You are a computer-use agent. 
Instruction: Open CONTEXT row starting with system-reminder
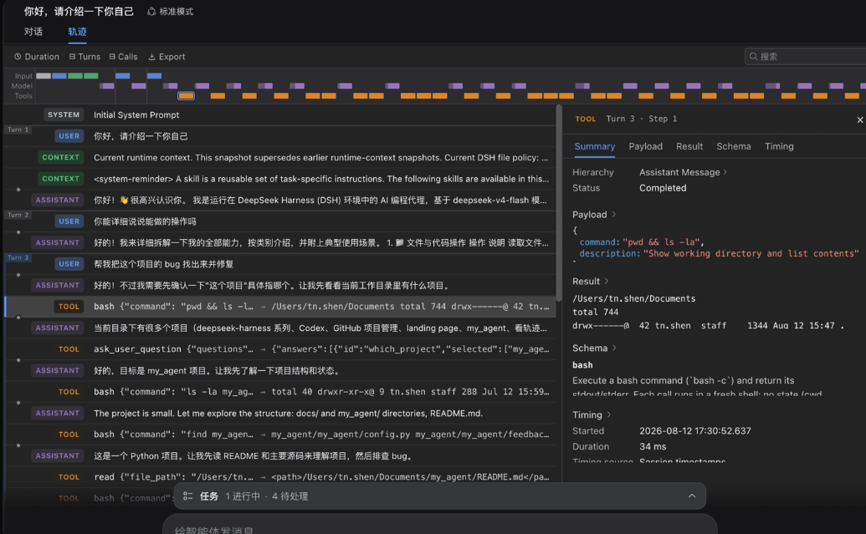[x=280, y=179]
